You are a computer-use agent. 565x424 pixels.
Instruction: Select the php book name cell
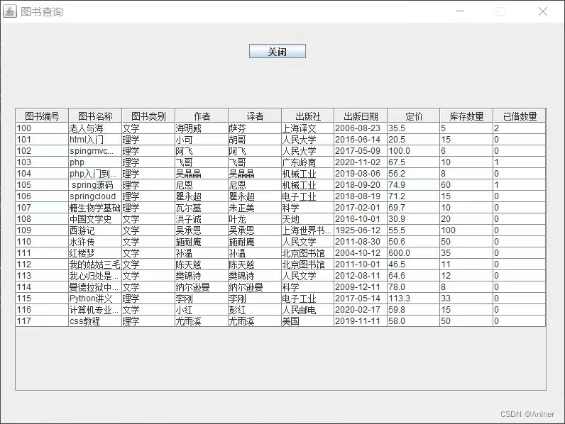pos(95,162)
